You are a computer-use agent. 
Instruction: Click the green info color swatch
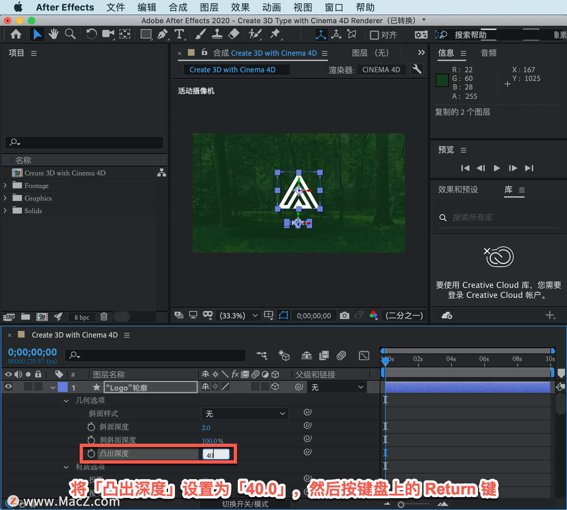442,80
